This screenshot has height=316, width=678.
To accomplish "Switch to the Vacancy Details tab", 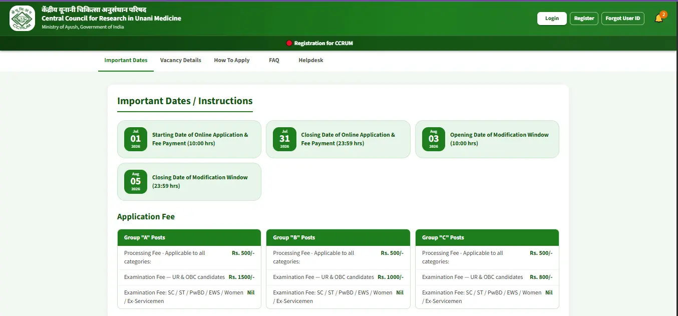I will pyautogui.click(x=181, y=60).
